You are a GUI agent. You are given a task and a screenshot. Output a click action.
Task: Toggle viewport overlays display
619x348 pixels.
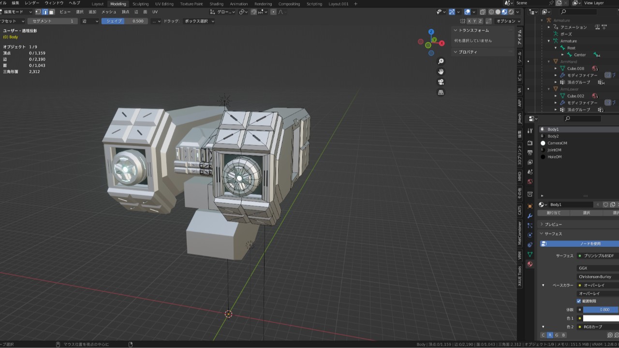pyautogui.click(x=467, y=12)
